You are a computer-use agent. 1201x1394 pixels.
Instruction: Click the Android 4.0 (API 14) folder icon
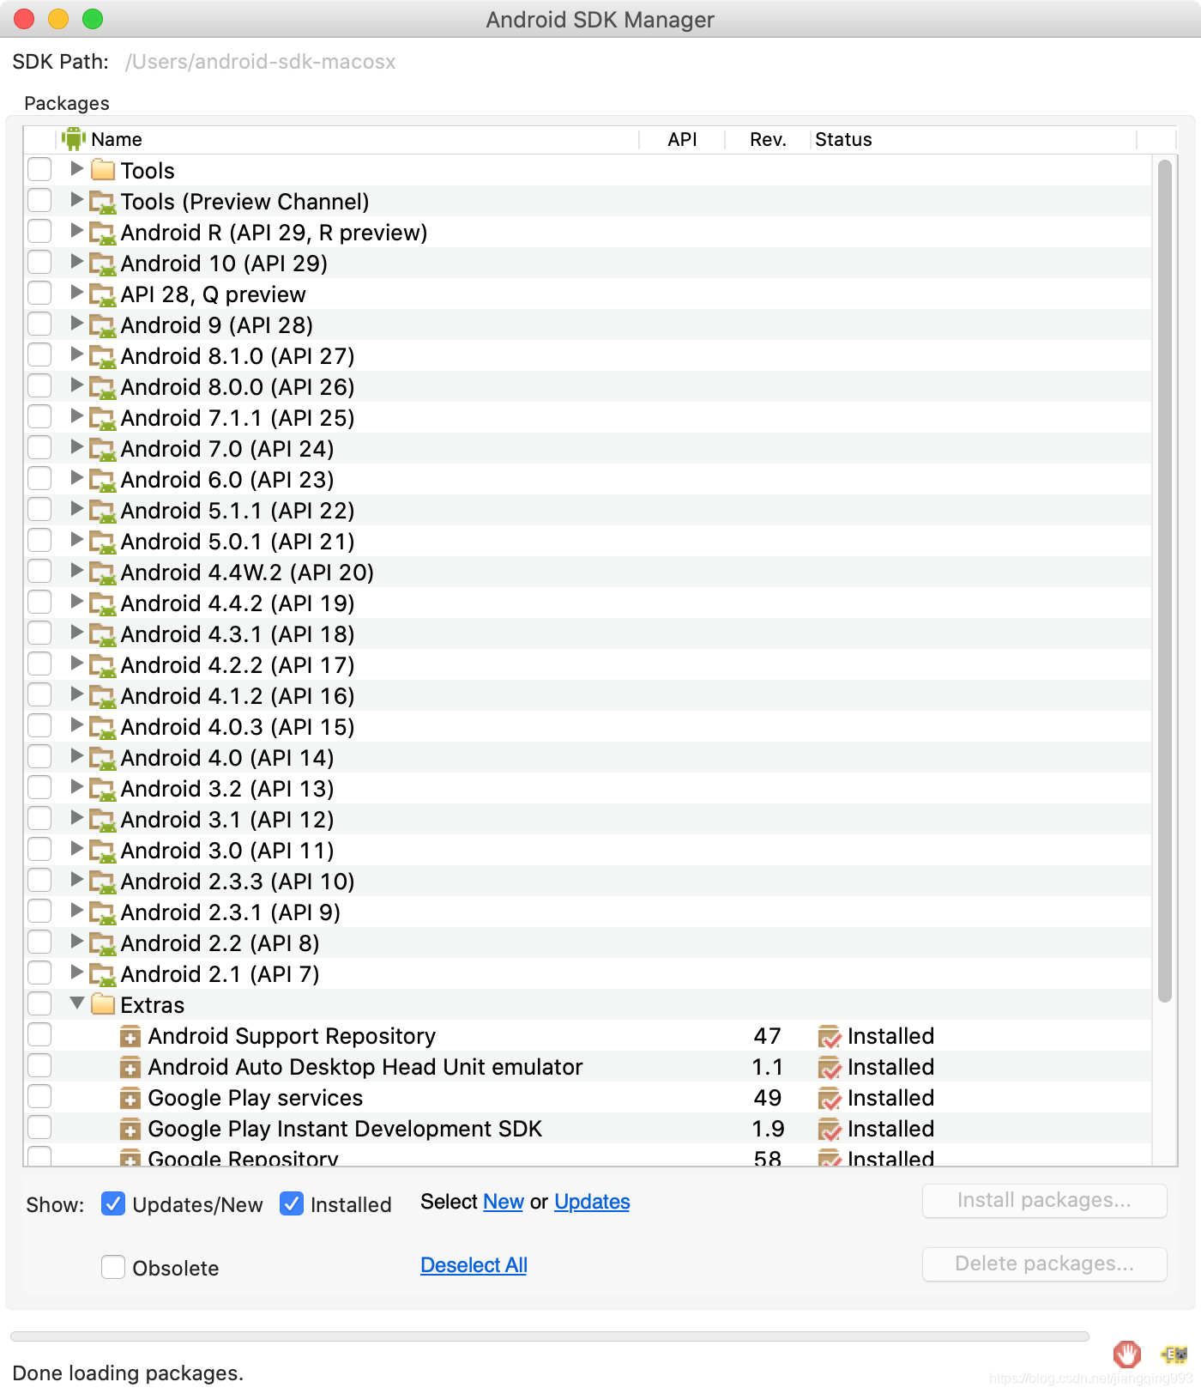tap(103, 758)
